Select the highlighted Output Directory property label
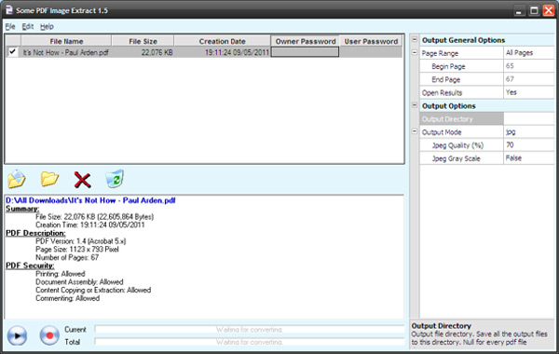The width and height of the screenshot is (559, 354). coord(462,119)
